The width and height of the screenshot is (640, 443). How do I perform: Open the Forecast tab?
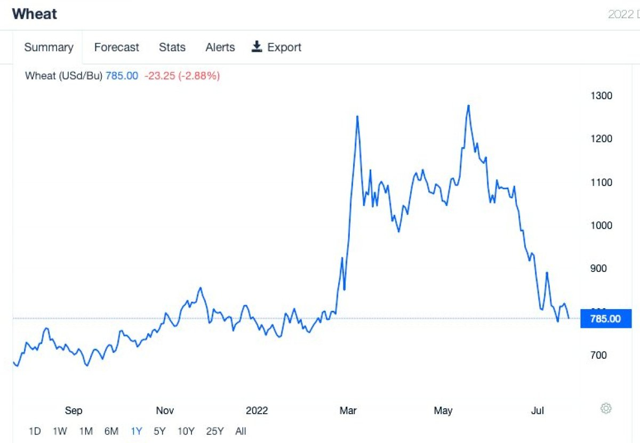pos(116,47)
